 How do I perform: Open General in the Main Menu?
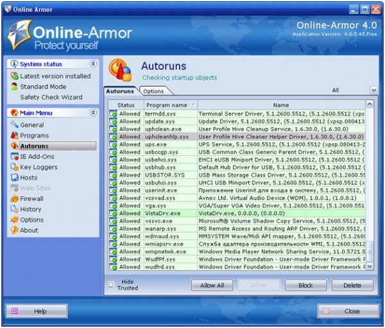coord(32,125)
